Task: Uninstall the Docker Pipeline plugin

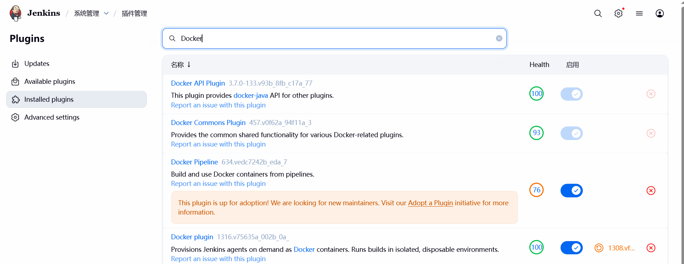Action: (651, 191)
